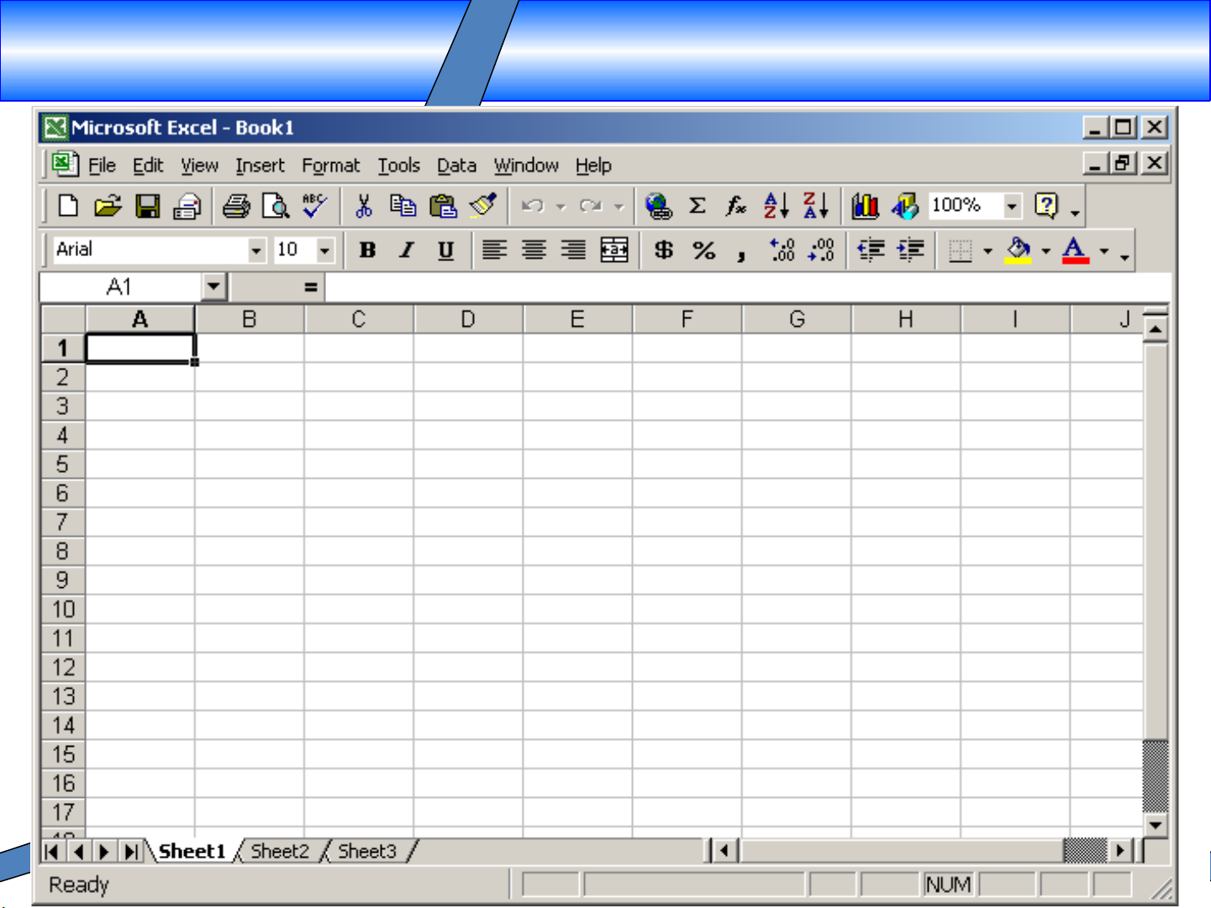Copy selection using the Copy icon
The height and width of the screenshot is (908, 1211).
tap(403, 206)
